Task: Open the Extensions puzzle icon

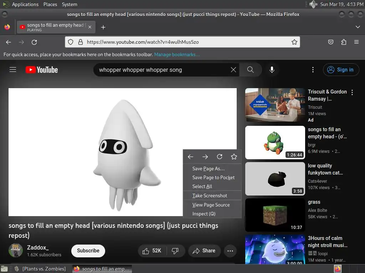Action: click(x=344, y=42)
